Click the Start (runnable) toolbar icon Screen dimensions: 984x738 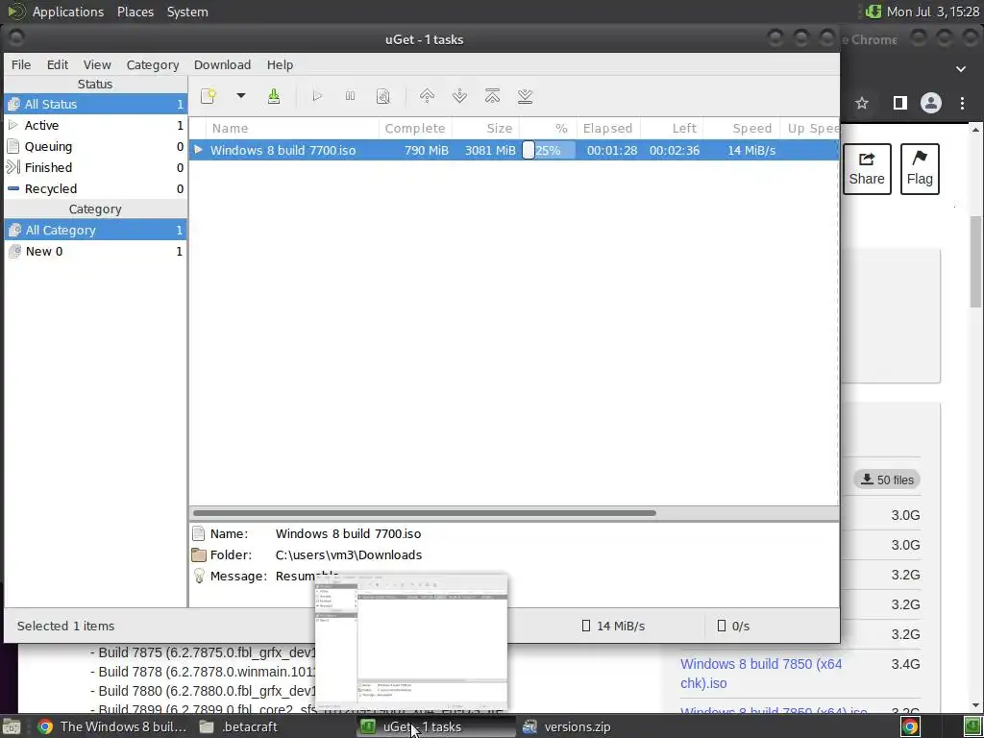coord(317,96)
